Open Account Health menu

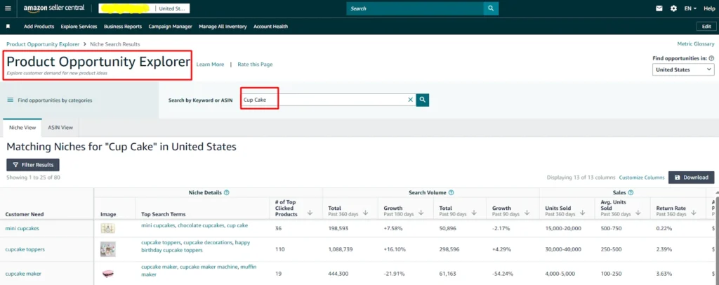tap(270, 27)
